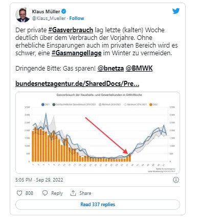198x223 pixels.
Task: Toggle the Maximum 2018-2021 legend entry
Action: (135, 104)
